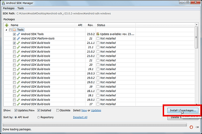Click wrench icon of Build-tools 21 row
This screenshot has width=202, height=134.
18,60
